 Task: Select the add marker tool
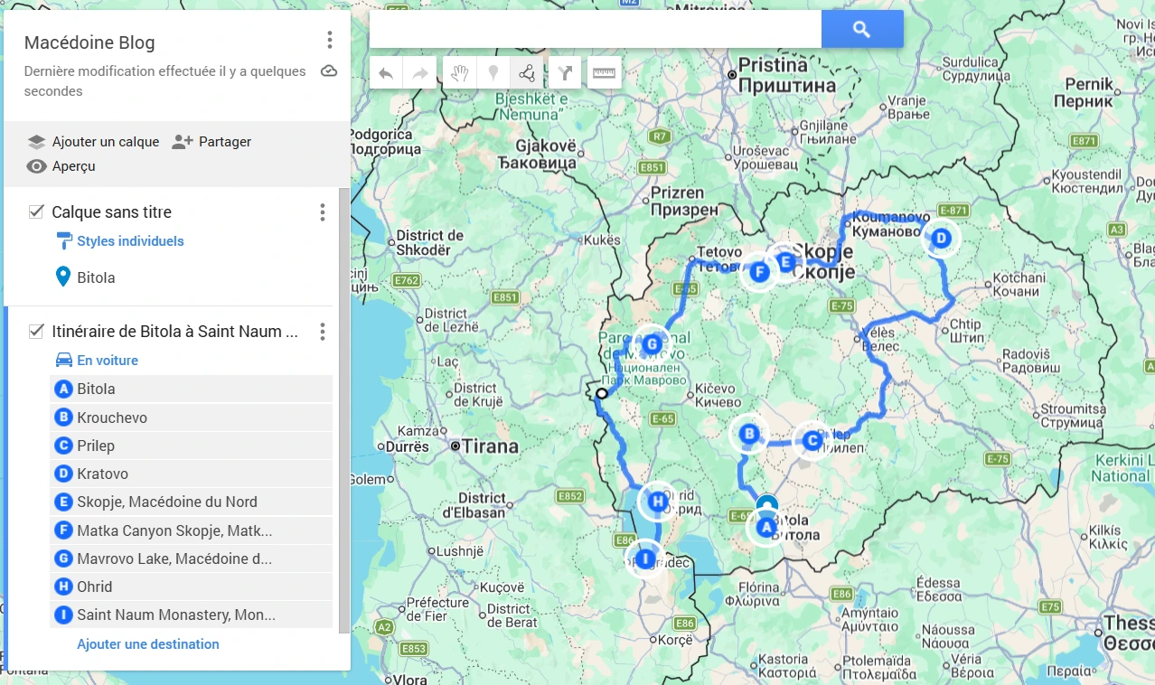click(493, 73)
